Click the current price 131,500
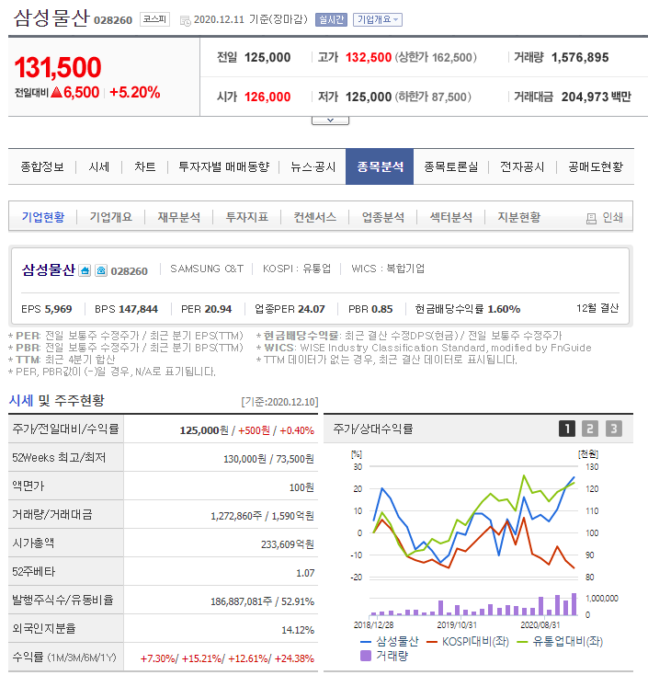This screenshot has height=675, width=648. pyautogui.click(x=58, y=67)
